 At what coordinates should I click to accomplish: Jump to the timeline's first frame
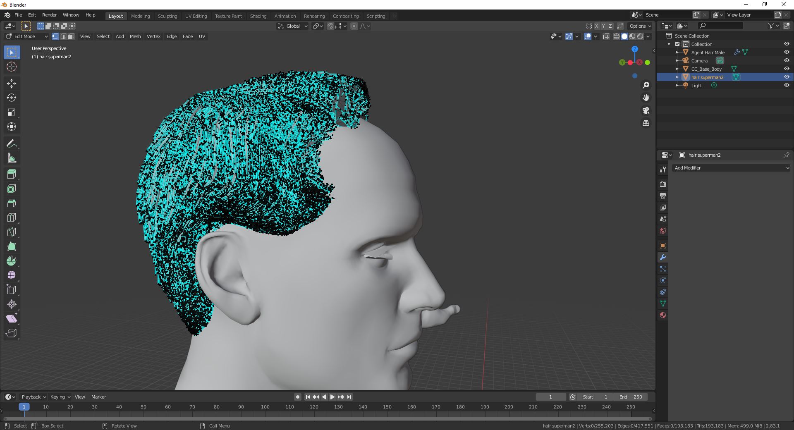pyautogui.click(x=308, y=397)
